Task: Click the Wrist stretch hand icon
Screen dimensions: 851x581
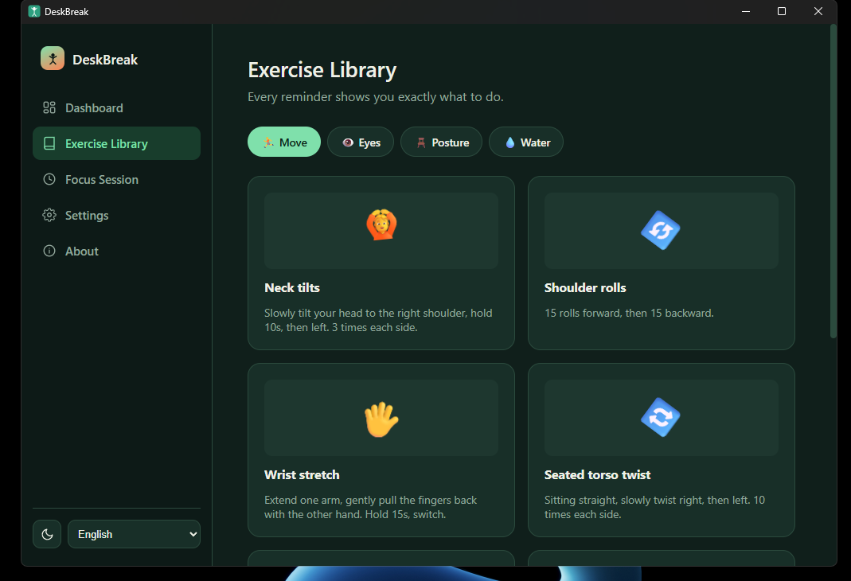Action: [x=381, y=419]
